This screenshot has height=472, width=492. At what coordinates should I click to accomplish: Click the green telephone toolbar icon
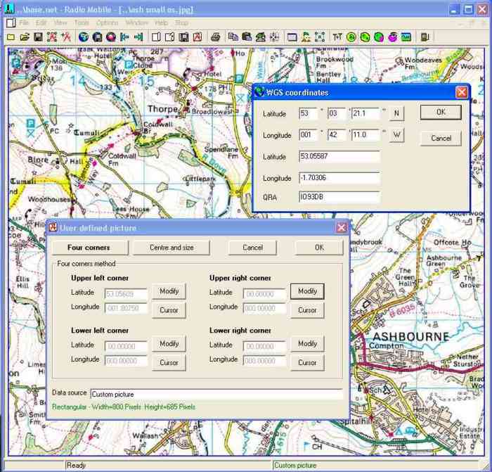[261, 37]
